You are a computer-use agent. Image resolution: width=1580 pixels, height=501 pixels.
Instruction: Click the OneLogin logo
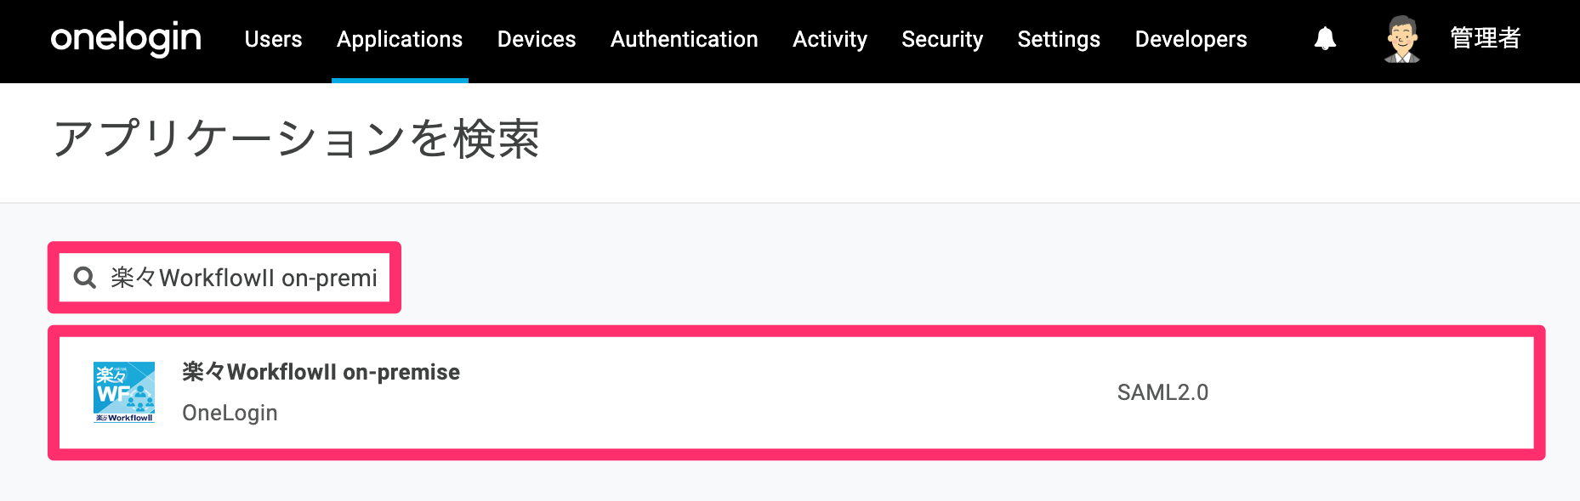point(126,39)
